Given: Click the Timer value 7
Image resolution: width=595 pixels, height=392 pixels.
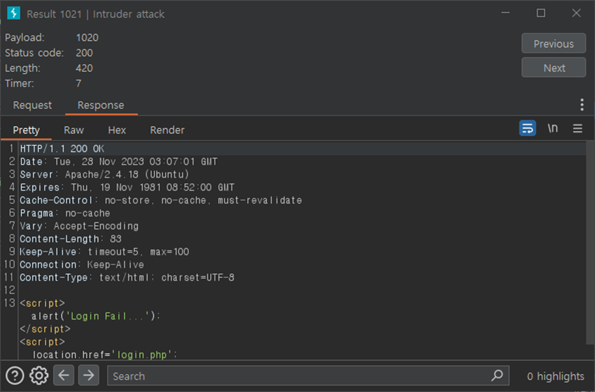Looking at the screenshot, I should pyautogui.click(x=78, y=83).
